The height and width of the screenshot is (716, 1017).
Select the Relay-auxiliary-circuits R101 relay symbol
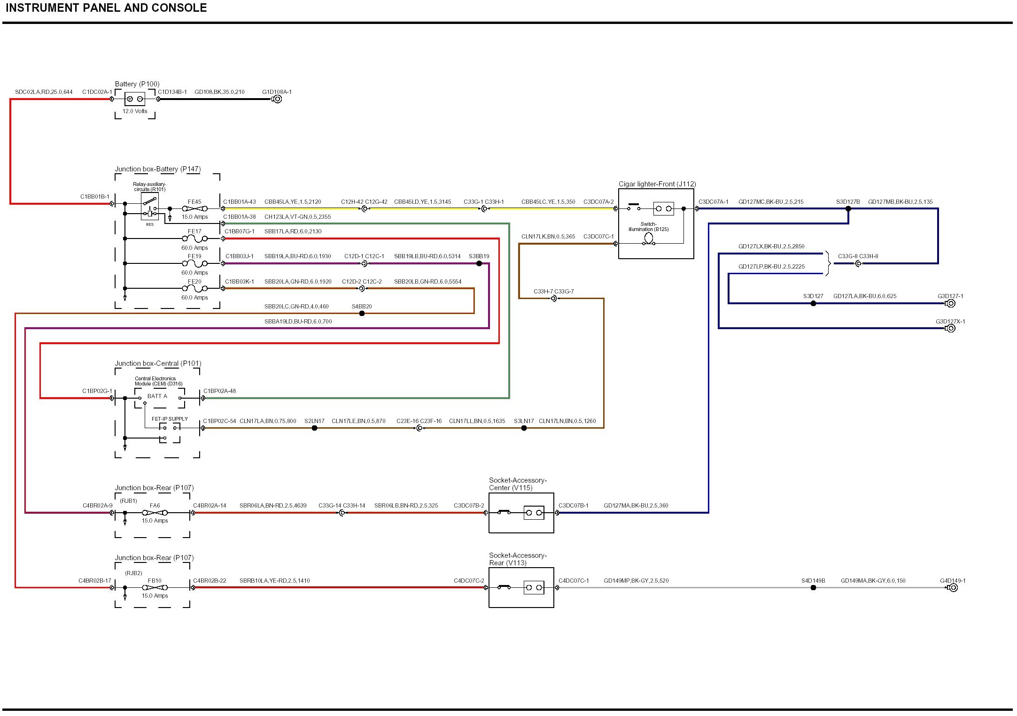coord(150,207)
